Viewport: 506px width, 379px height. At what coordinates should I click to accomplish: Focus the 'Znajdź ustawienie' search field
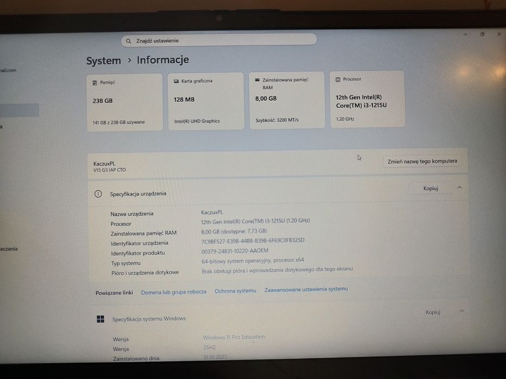click(219, 40)
